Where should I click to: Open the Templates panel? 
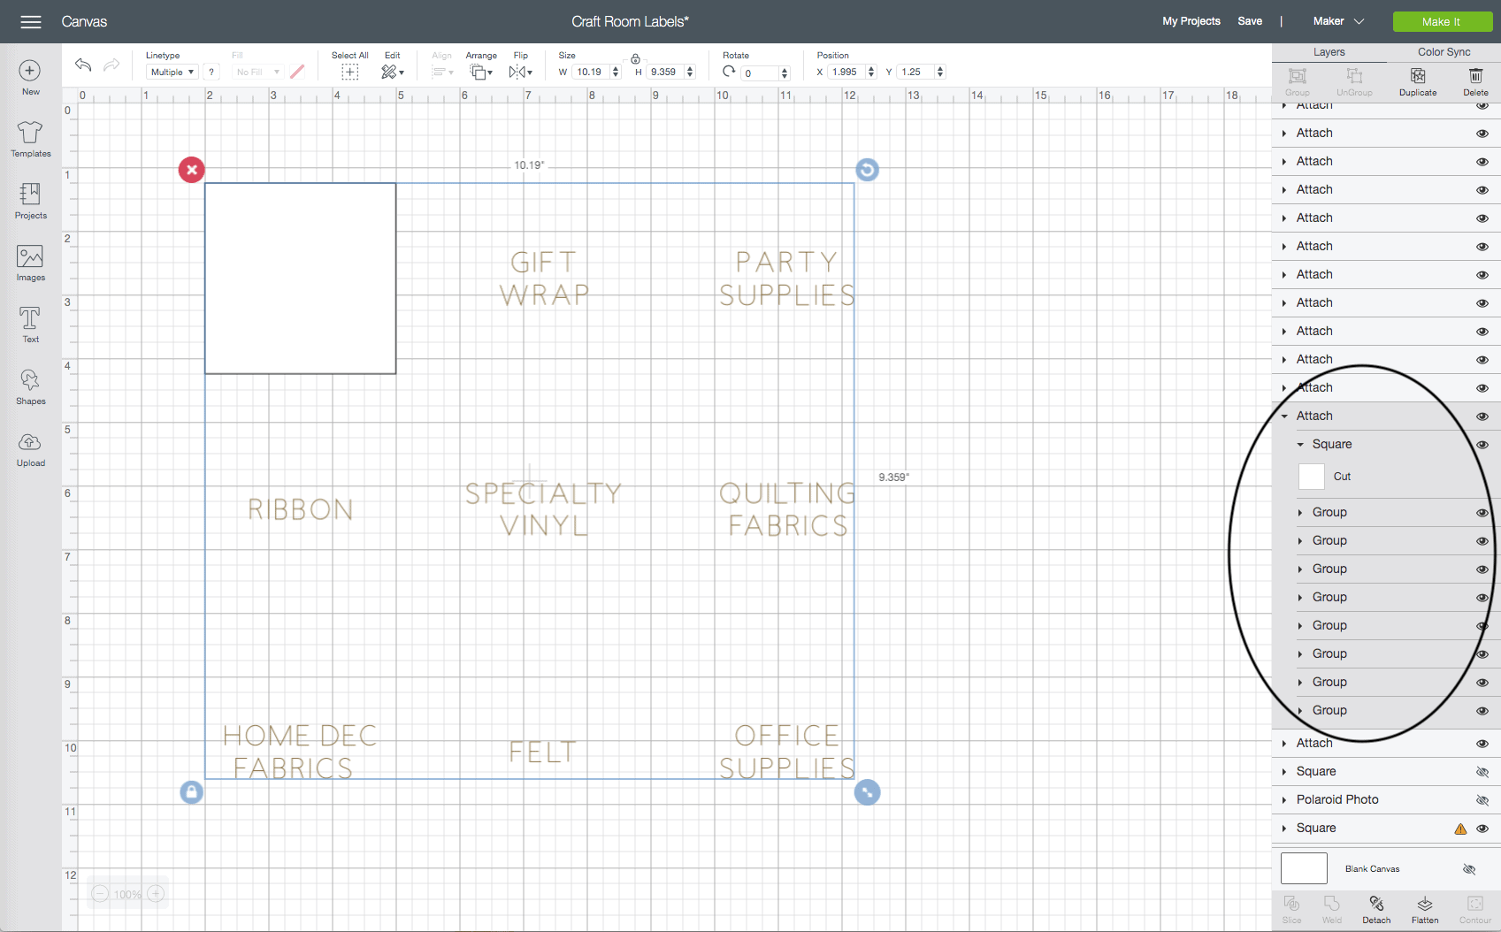(30, 139)
